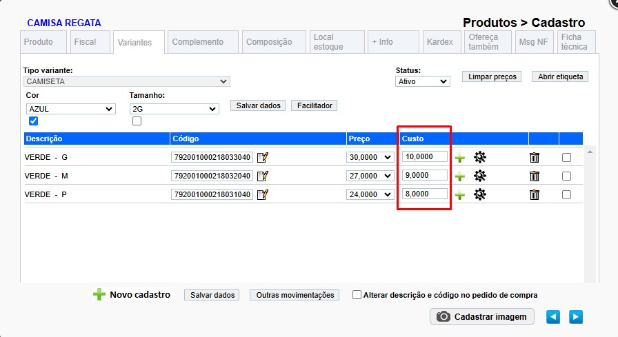Image resolution: width=618 pixels, height=337 pixels.
Task: Click code field 792001000218031040
Action: point(212,194)
